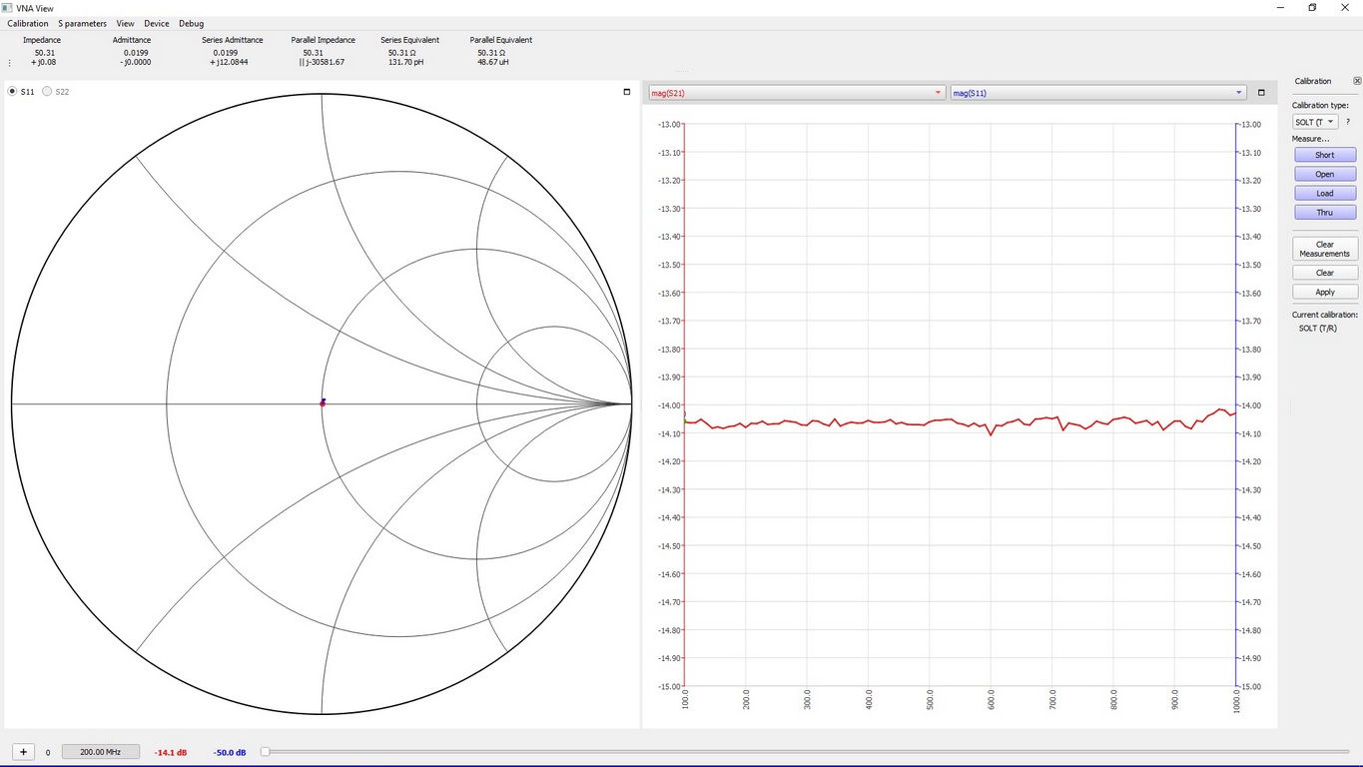The height and width of the screenshot is (767, 1363).
Task: Close the Calibration side panel
Action: 1356,81
